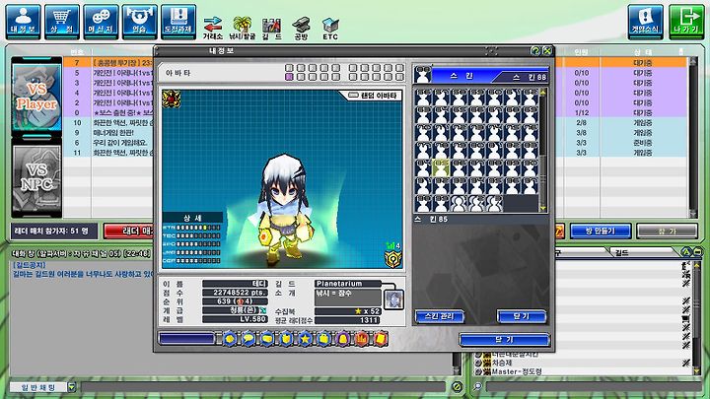Click the 상세 detail stats header
Image resolution: width=710 pixels, height=399 pixels.
(193, 218)
